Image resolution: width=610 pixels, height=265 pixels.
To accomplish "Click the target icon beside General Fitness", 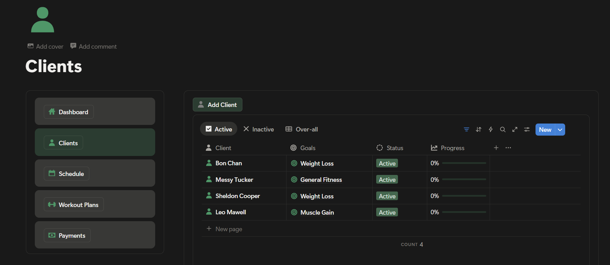I will pyautogui.click(x=294, y=179).
